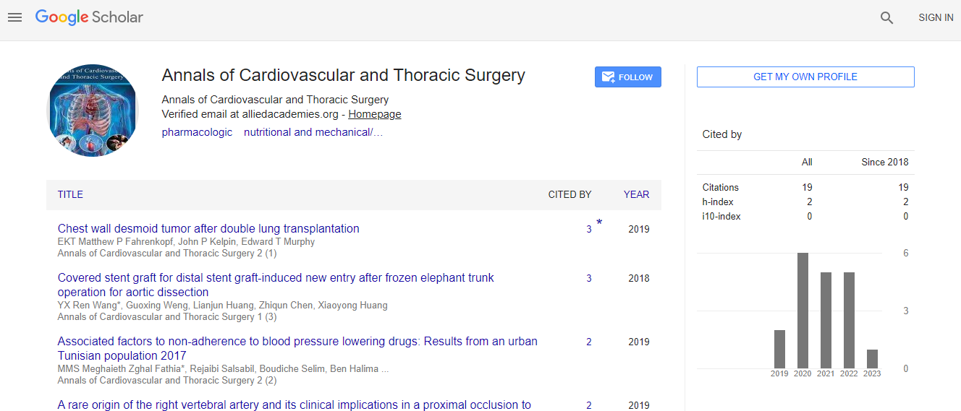This screenshot has height=411, width=961.
Task: Click the journal profile picture
Action: [x=93, y=111]
